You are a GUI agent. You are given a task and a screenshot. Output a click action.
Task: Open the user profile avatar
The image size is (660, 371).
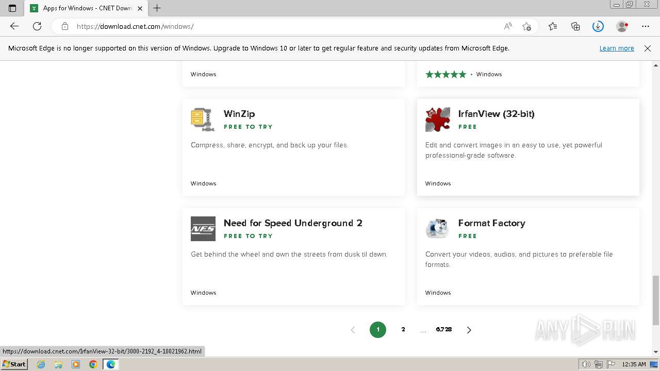tap(622, 26)
